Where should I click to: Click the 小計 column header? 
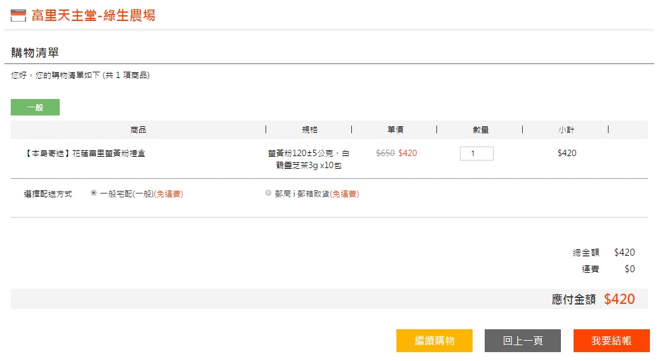click(x=566, y=130)
